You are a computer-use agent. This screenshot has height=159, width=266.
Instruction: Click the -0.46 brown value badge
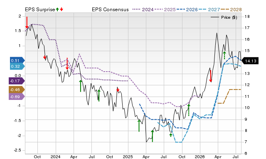[17, 89]
